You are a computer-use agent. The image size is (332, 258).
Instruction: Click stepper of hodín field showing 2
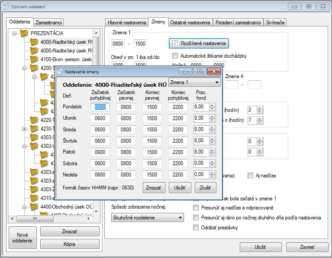click(x=260, y=110)
